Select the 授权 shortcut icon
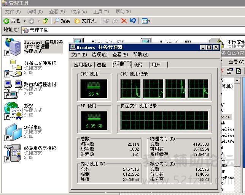This screenshot has height=195, width=245. [x=13, y=111]
